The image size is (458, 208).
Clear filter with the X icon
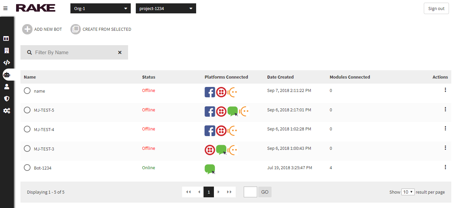120,53
